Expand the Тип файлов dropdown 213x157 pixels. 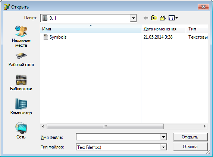(x=163, y=147)
